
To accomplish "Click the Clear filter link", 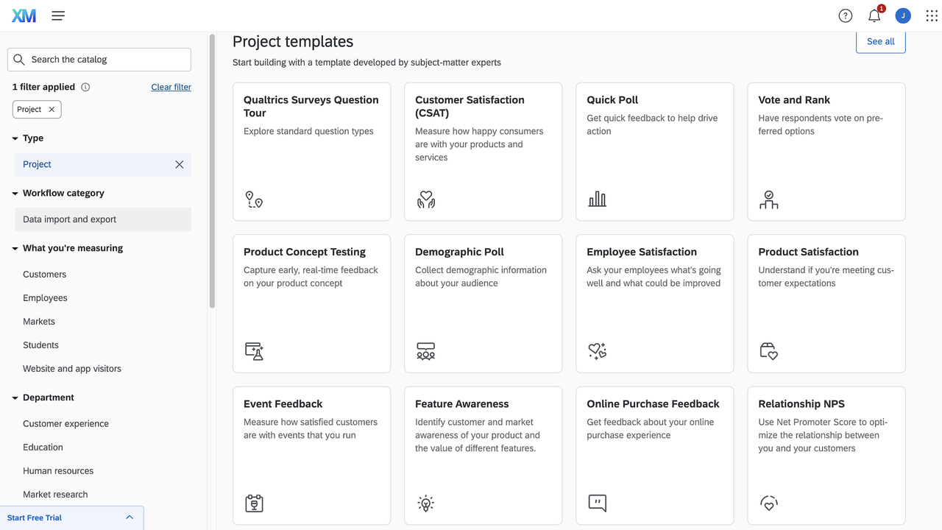I will (171, 87).
